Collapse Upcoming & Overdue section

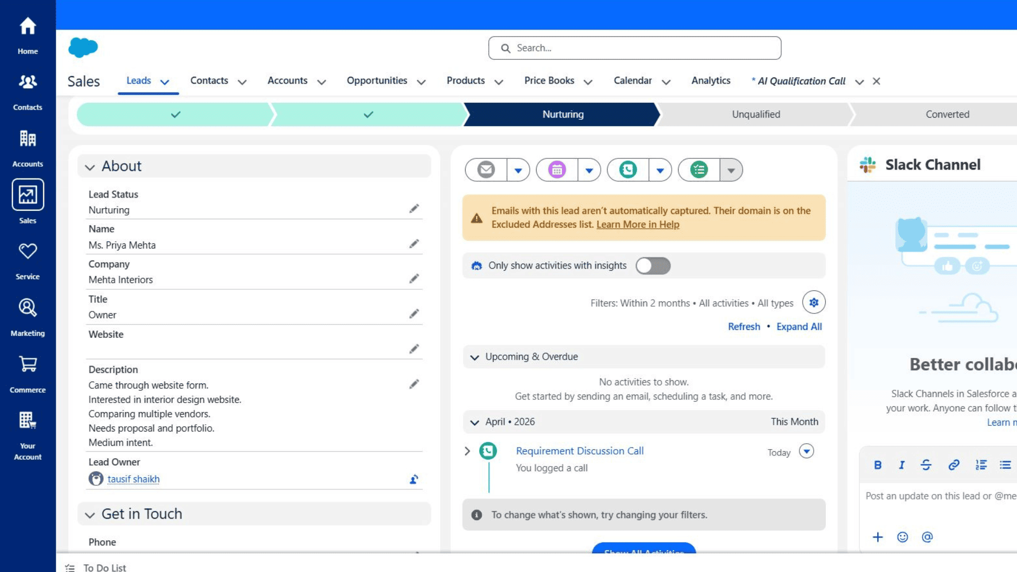(x=475, y=358)
